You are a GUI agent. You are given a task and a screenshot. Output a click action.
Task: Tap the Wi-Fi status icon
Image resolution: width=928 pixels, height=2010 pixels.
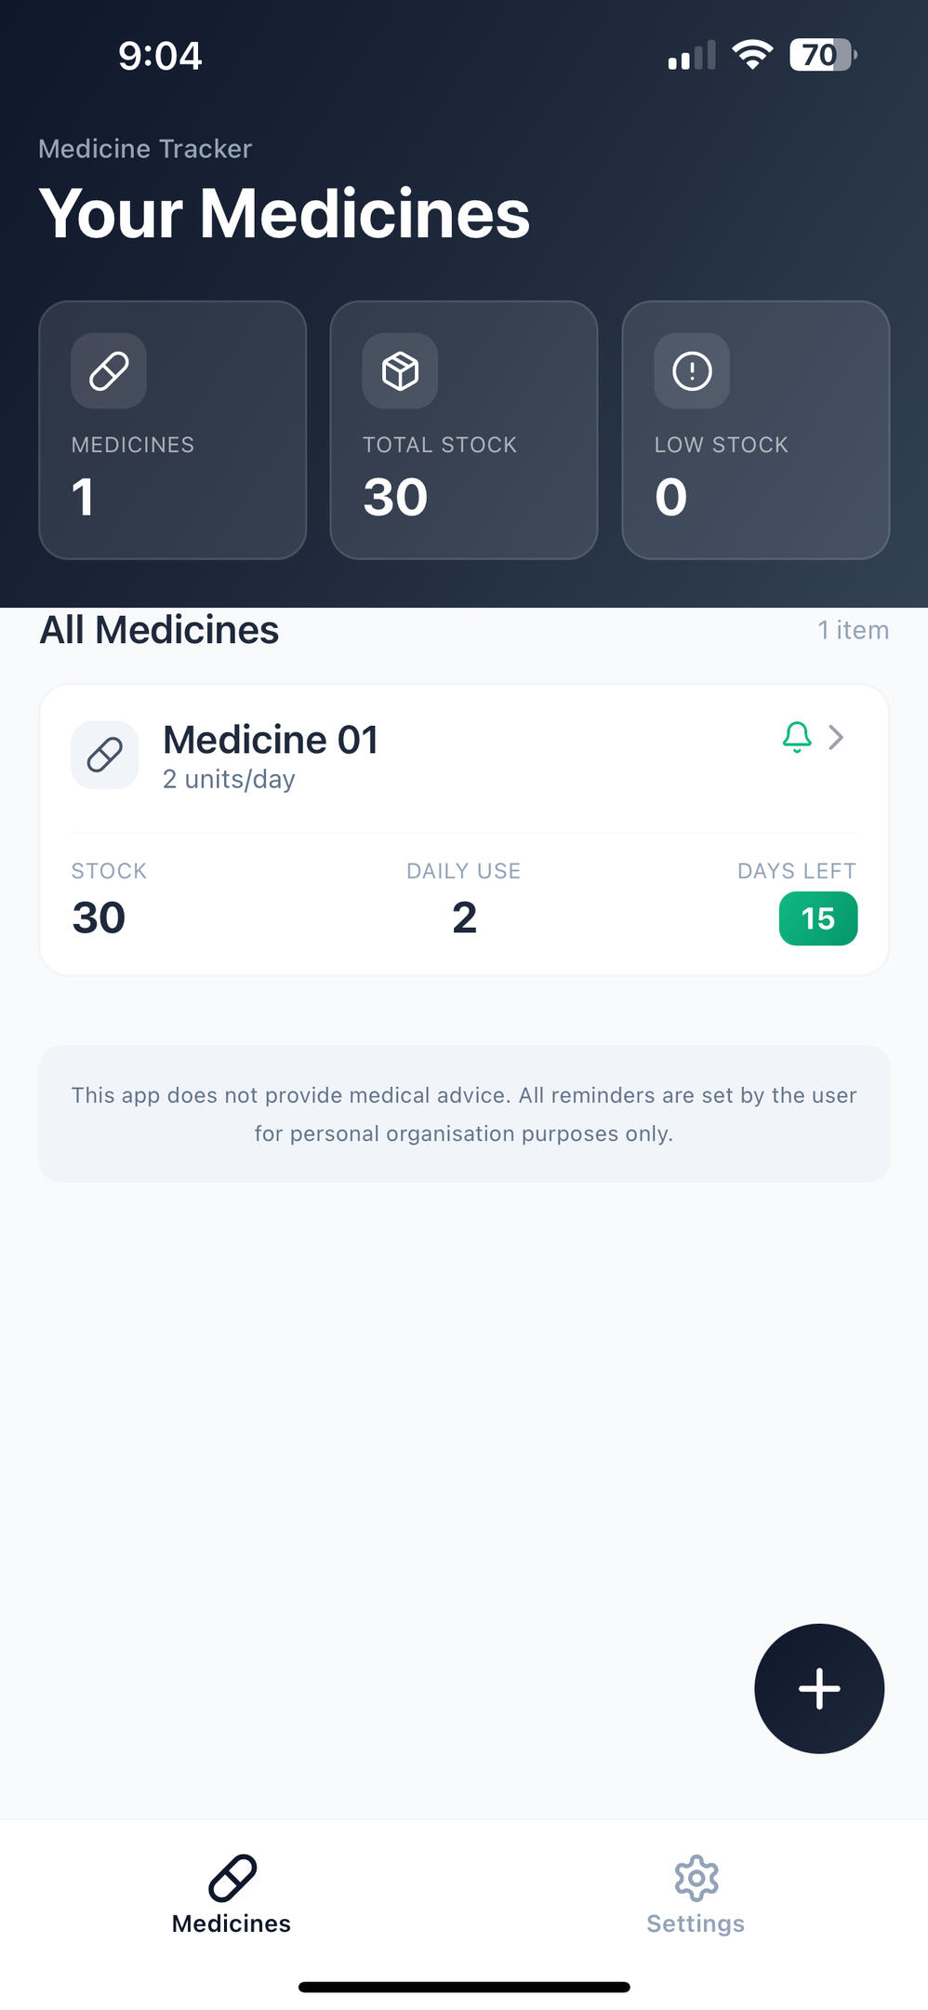tap(752, 55)
